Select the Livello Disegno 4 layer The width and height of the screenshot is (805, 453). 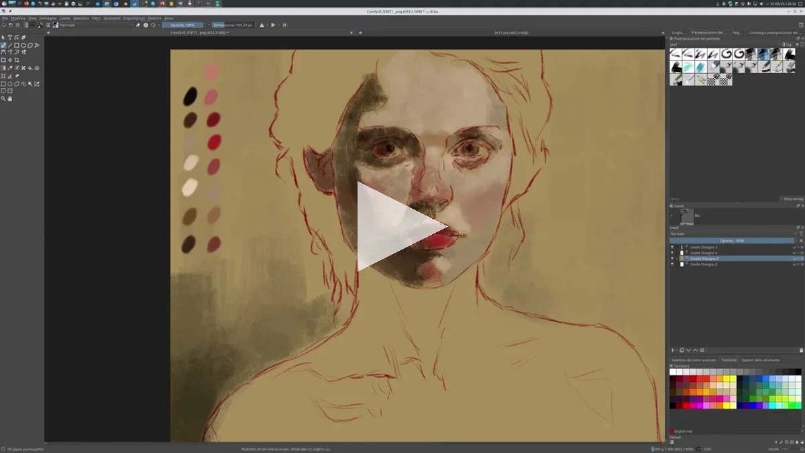pyautogui.click(x=704, y=253)
